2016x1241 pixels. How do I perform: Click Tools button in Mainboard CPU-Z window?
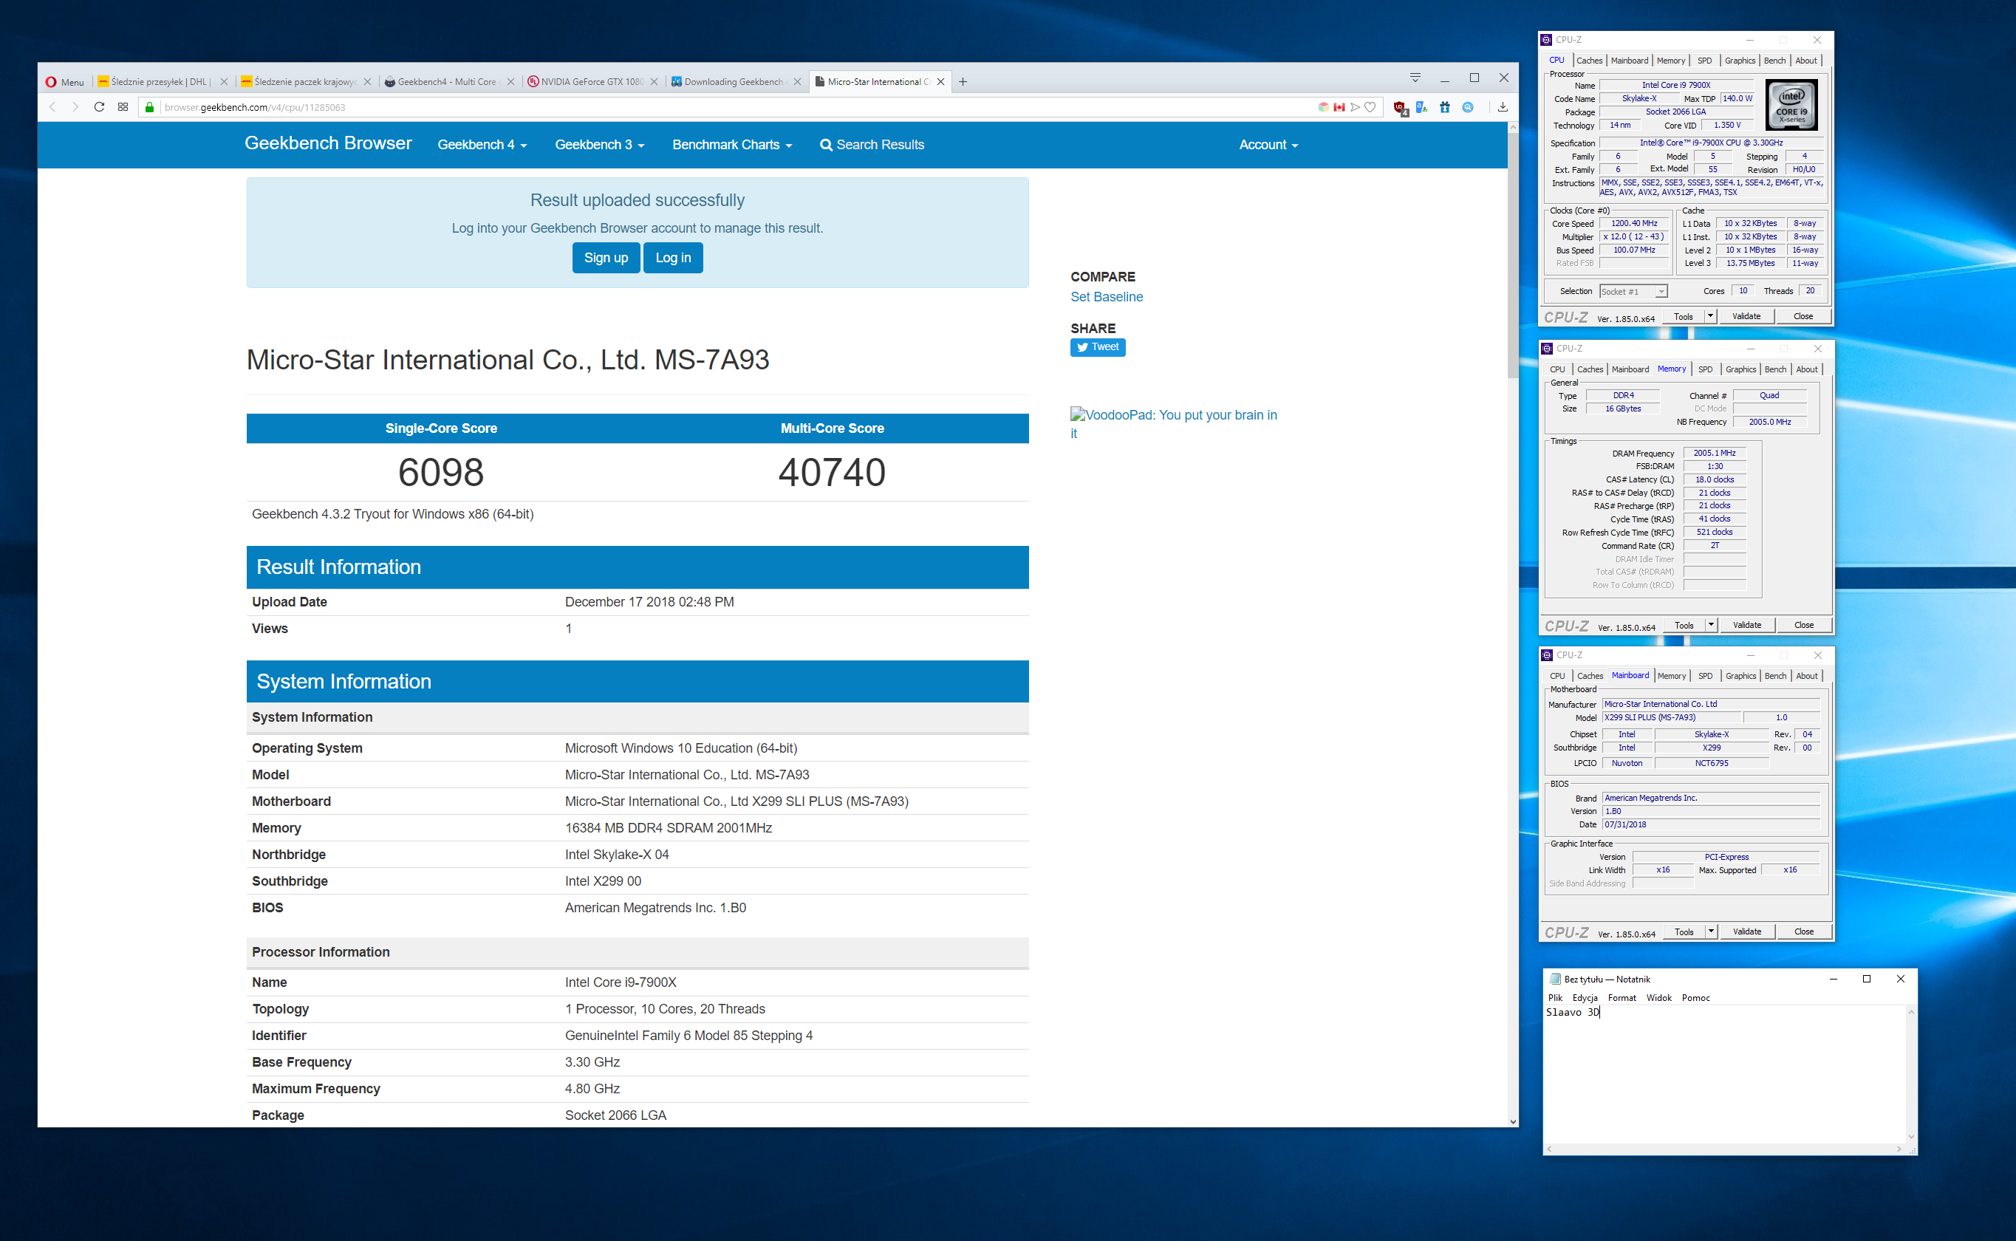(1684, 931)
